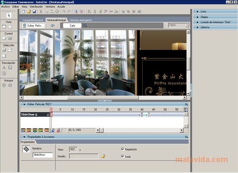This screenshot has height=173, width=238.
Task: Click the panel splitter collapse handle below canvas
Action: 105,101
